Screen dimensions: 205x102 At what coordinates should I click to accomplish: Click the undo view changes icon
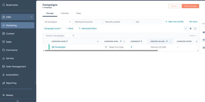186,29
